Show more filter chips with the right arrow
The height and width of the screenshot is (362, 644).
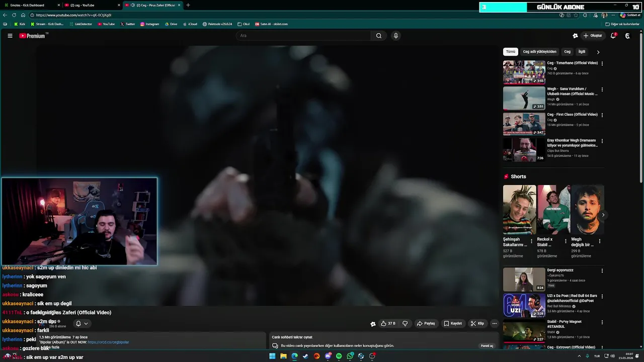(598, 52)
